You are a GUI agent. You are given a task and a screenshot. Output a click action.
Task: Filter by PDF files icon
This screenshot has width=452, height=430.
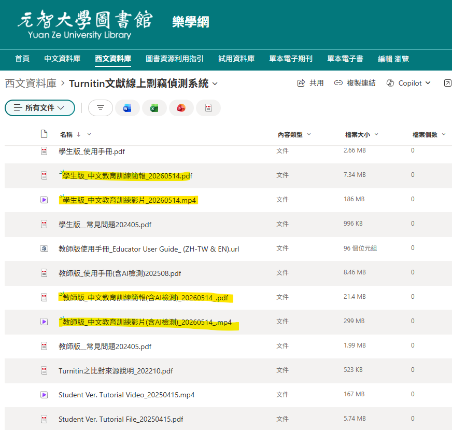coord(208,108)
